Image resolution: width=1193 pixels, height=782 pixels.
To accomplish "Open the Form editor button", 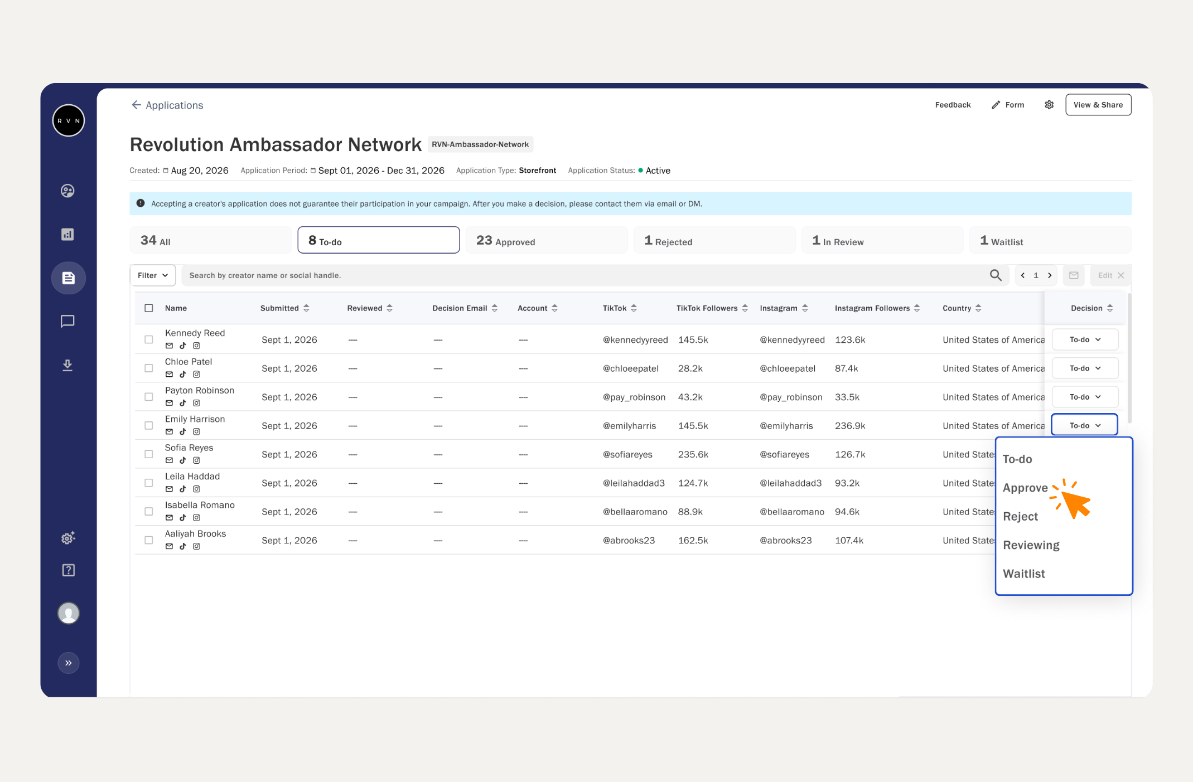I will tap(1008, 105).
